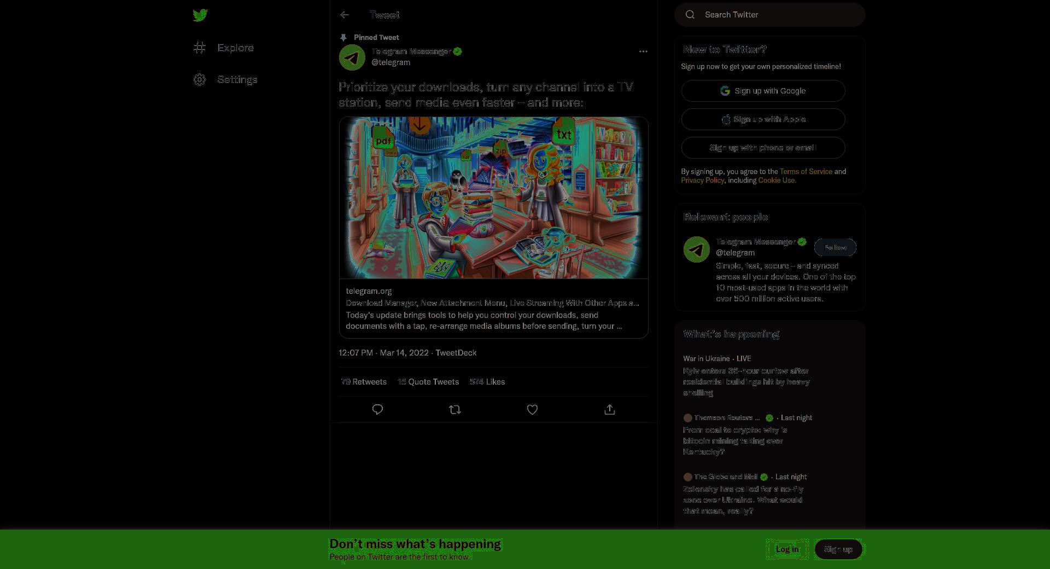Open the Kyiv curfew headline
Screen dimensions: 1050x569
(746, 382)
